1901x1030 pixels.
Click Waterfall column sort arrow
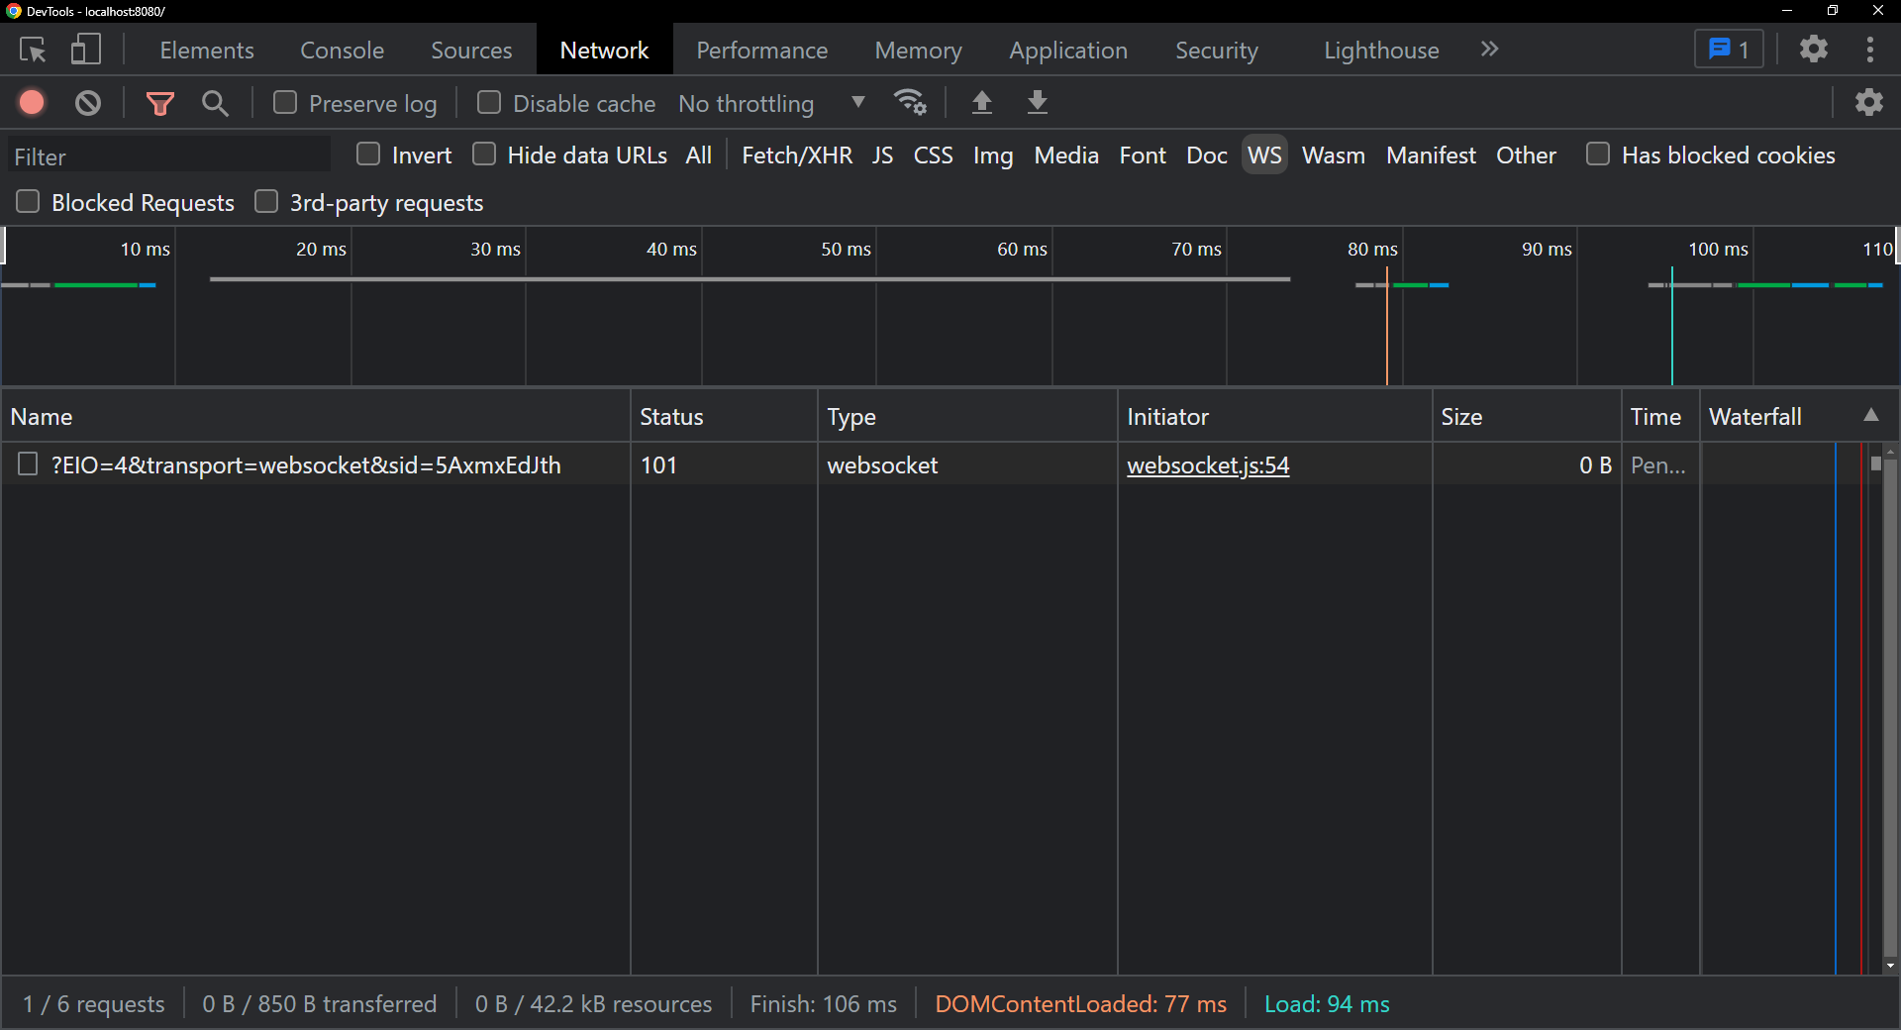pyautogui.click(x=1871, y=416)
